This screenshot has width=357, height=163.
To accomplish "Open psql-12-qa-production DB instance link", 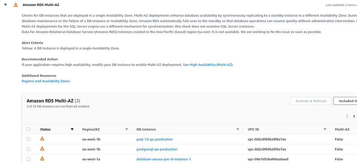I will click(x=154, y=139).
